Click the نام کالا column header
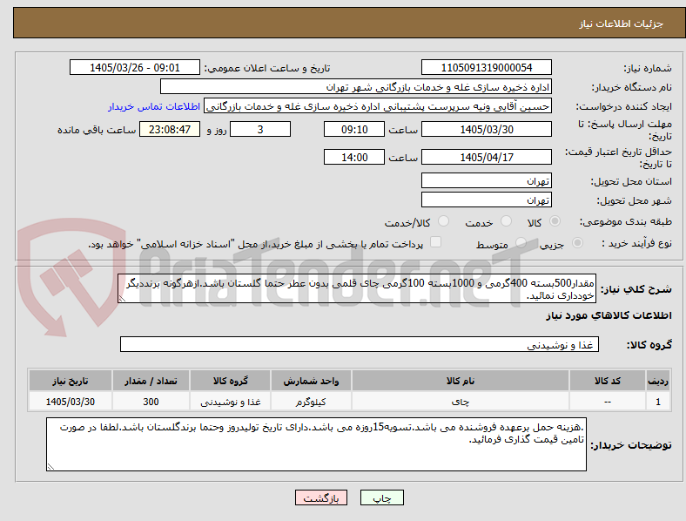 pos(461,381)
